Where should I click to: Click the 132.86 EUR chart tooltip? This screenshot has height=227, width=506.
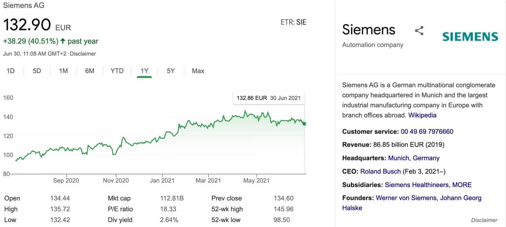[268, 98]
